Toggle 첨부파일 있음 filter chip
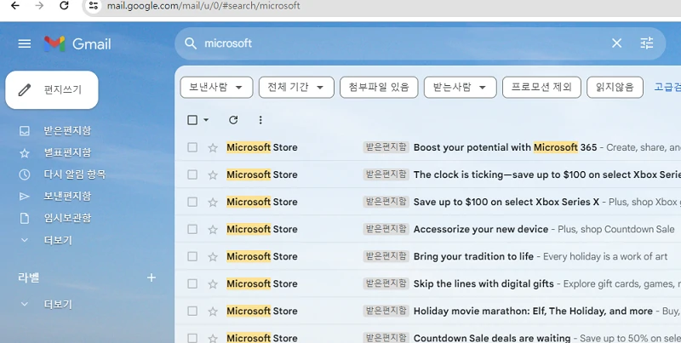 [379, 88]
